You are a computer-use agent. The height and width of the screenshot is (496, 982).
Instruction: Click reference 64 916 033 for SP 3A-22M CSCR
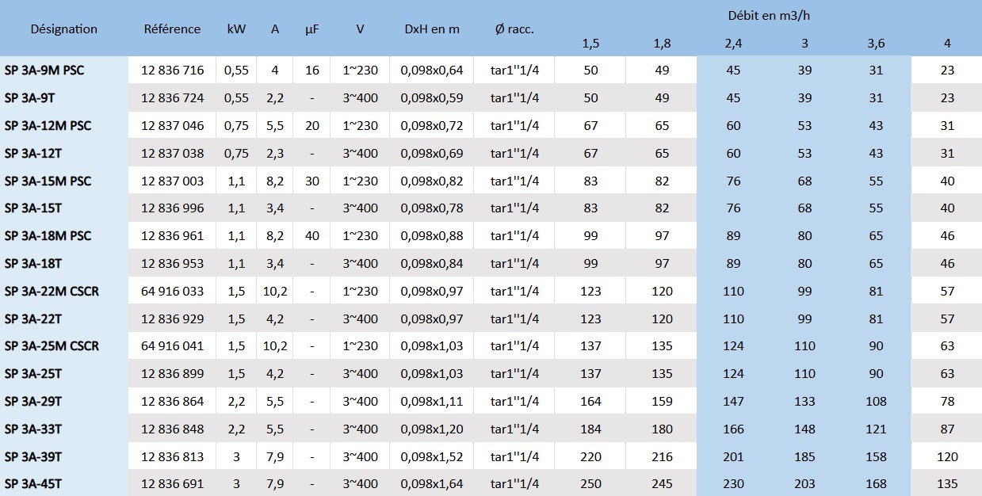(171, 291)
